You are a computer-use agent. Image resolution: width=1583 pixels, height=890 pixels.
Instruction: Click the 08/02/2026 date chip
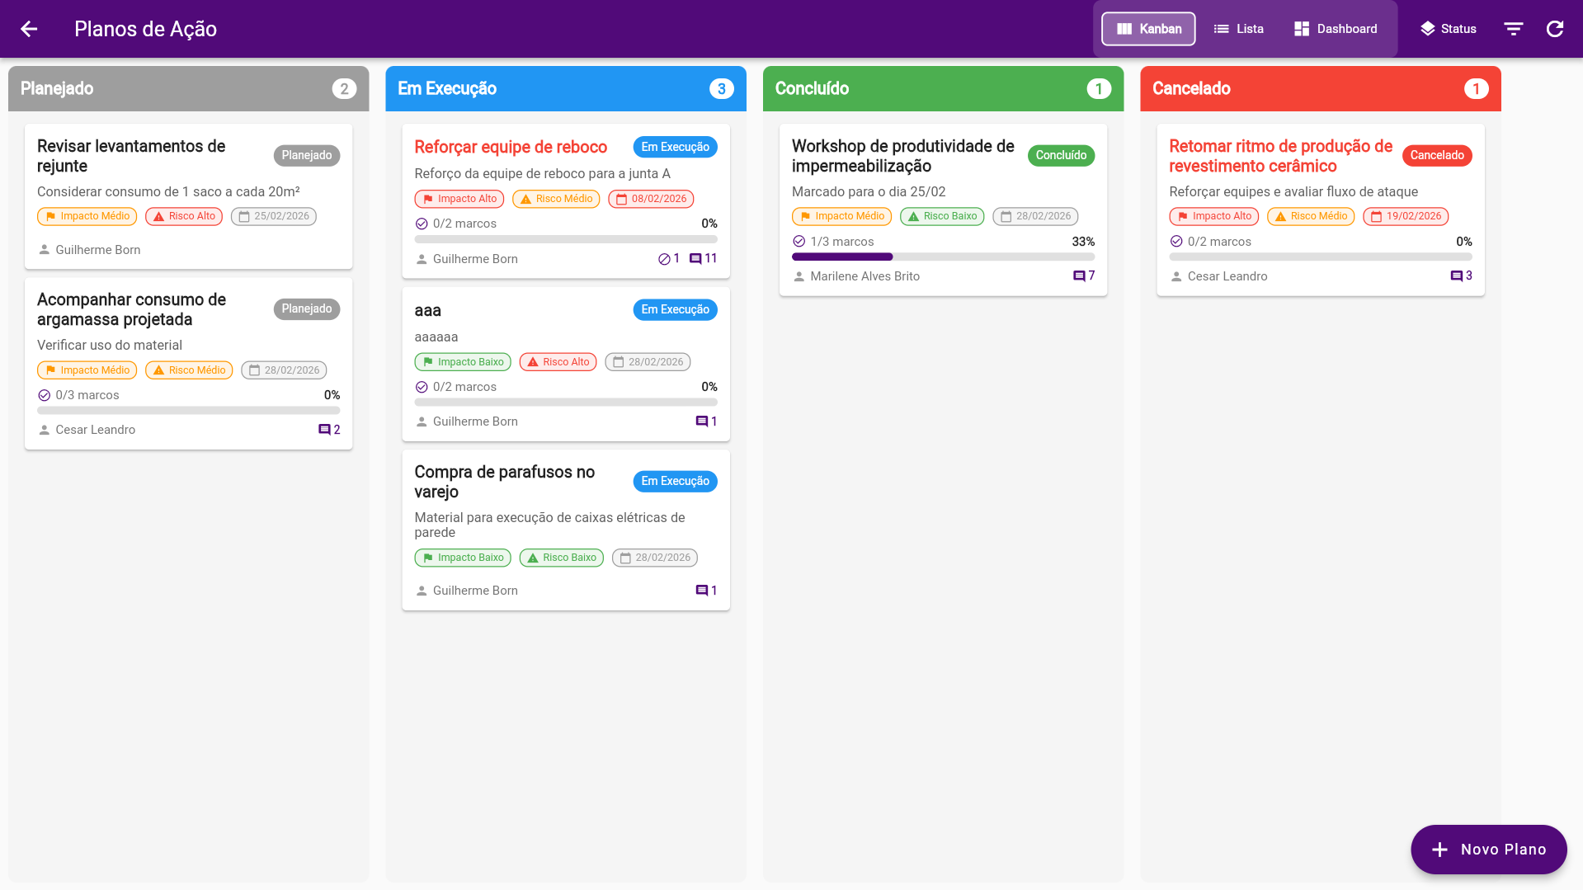[x=650, y=199]
